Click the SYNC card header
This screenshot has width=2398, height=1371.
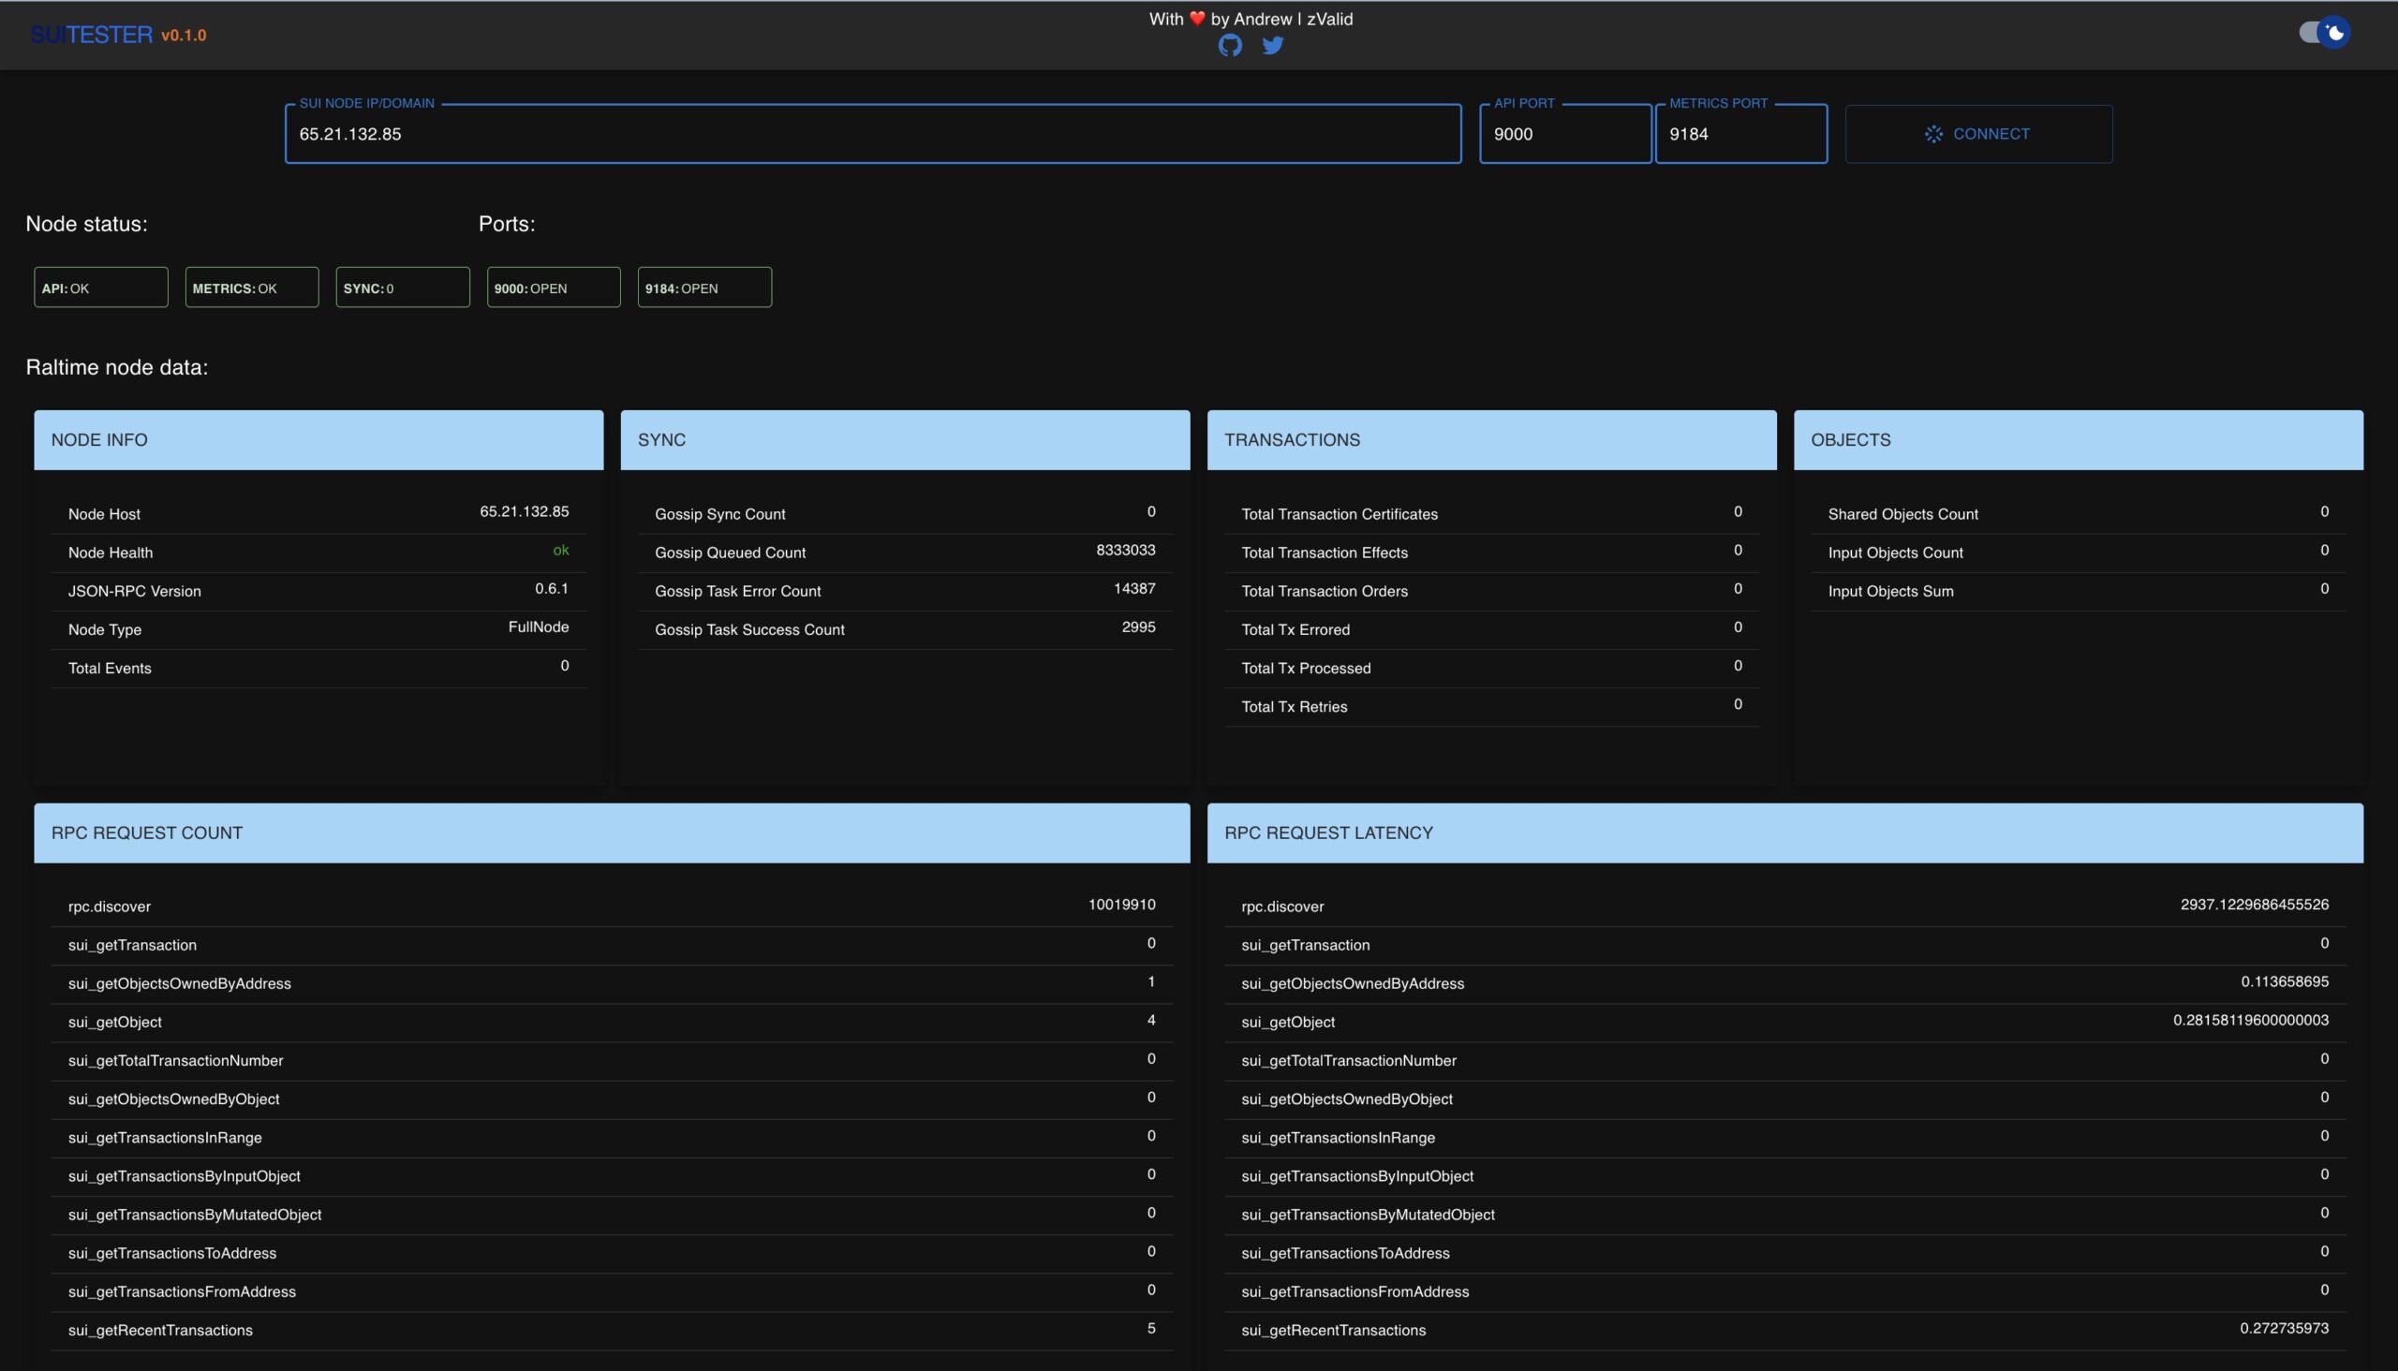click(904, 440)
